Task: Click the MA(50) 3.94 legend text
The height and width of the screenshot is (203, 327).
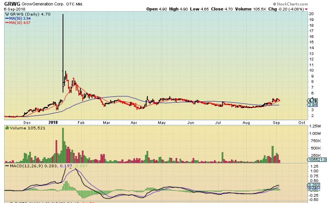Action: tap(20, 19)
